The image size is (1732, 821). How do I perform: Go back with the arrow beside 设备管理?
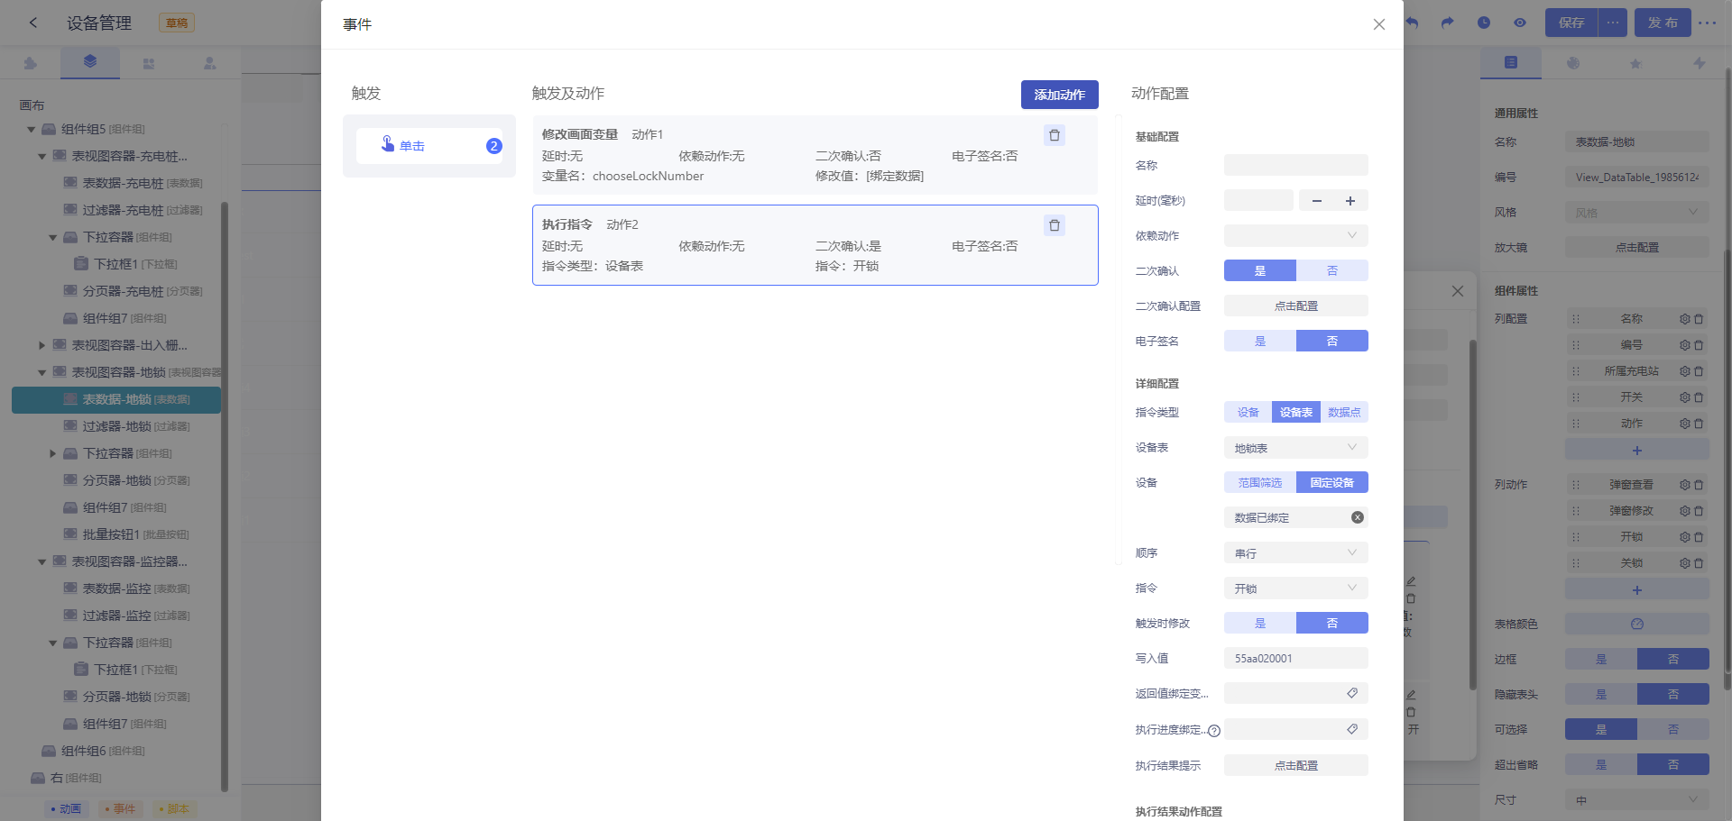tap(33, 23)
